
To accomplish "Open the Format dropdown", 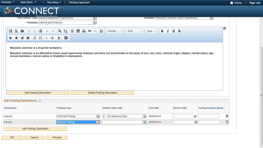I will point(115,31).
